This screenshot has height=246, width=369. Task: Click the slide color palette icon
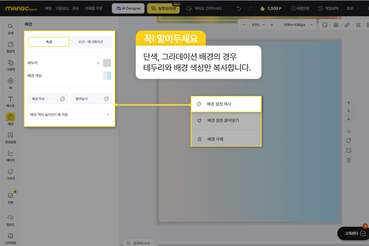349,131
